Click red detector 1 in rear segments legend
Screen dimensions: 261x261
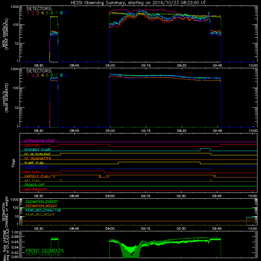click(x=28, y=75)
